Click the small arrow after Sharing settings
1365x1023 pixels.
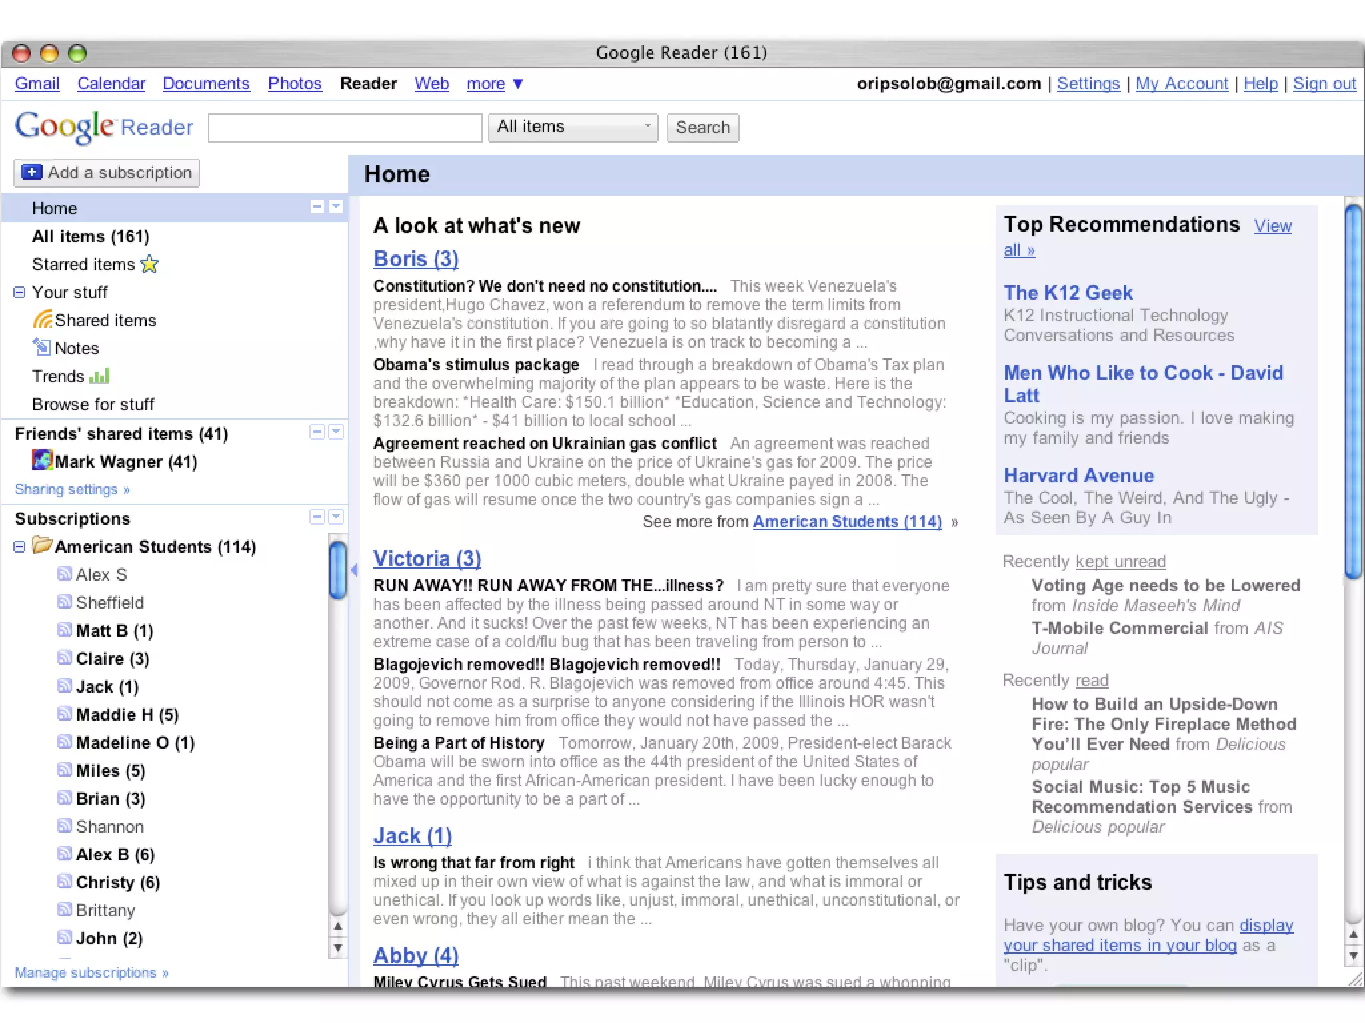[x=127, y=490]
